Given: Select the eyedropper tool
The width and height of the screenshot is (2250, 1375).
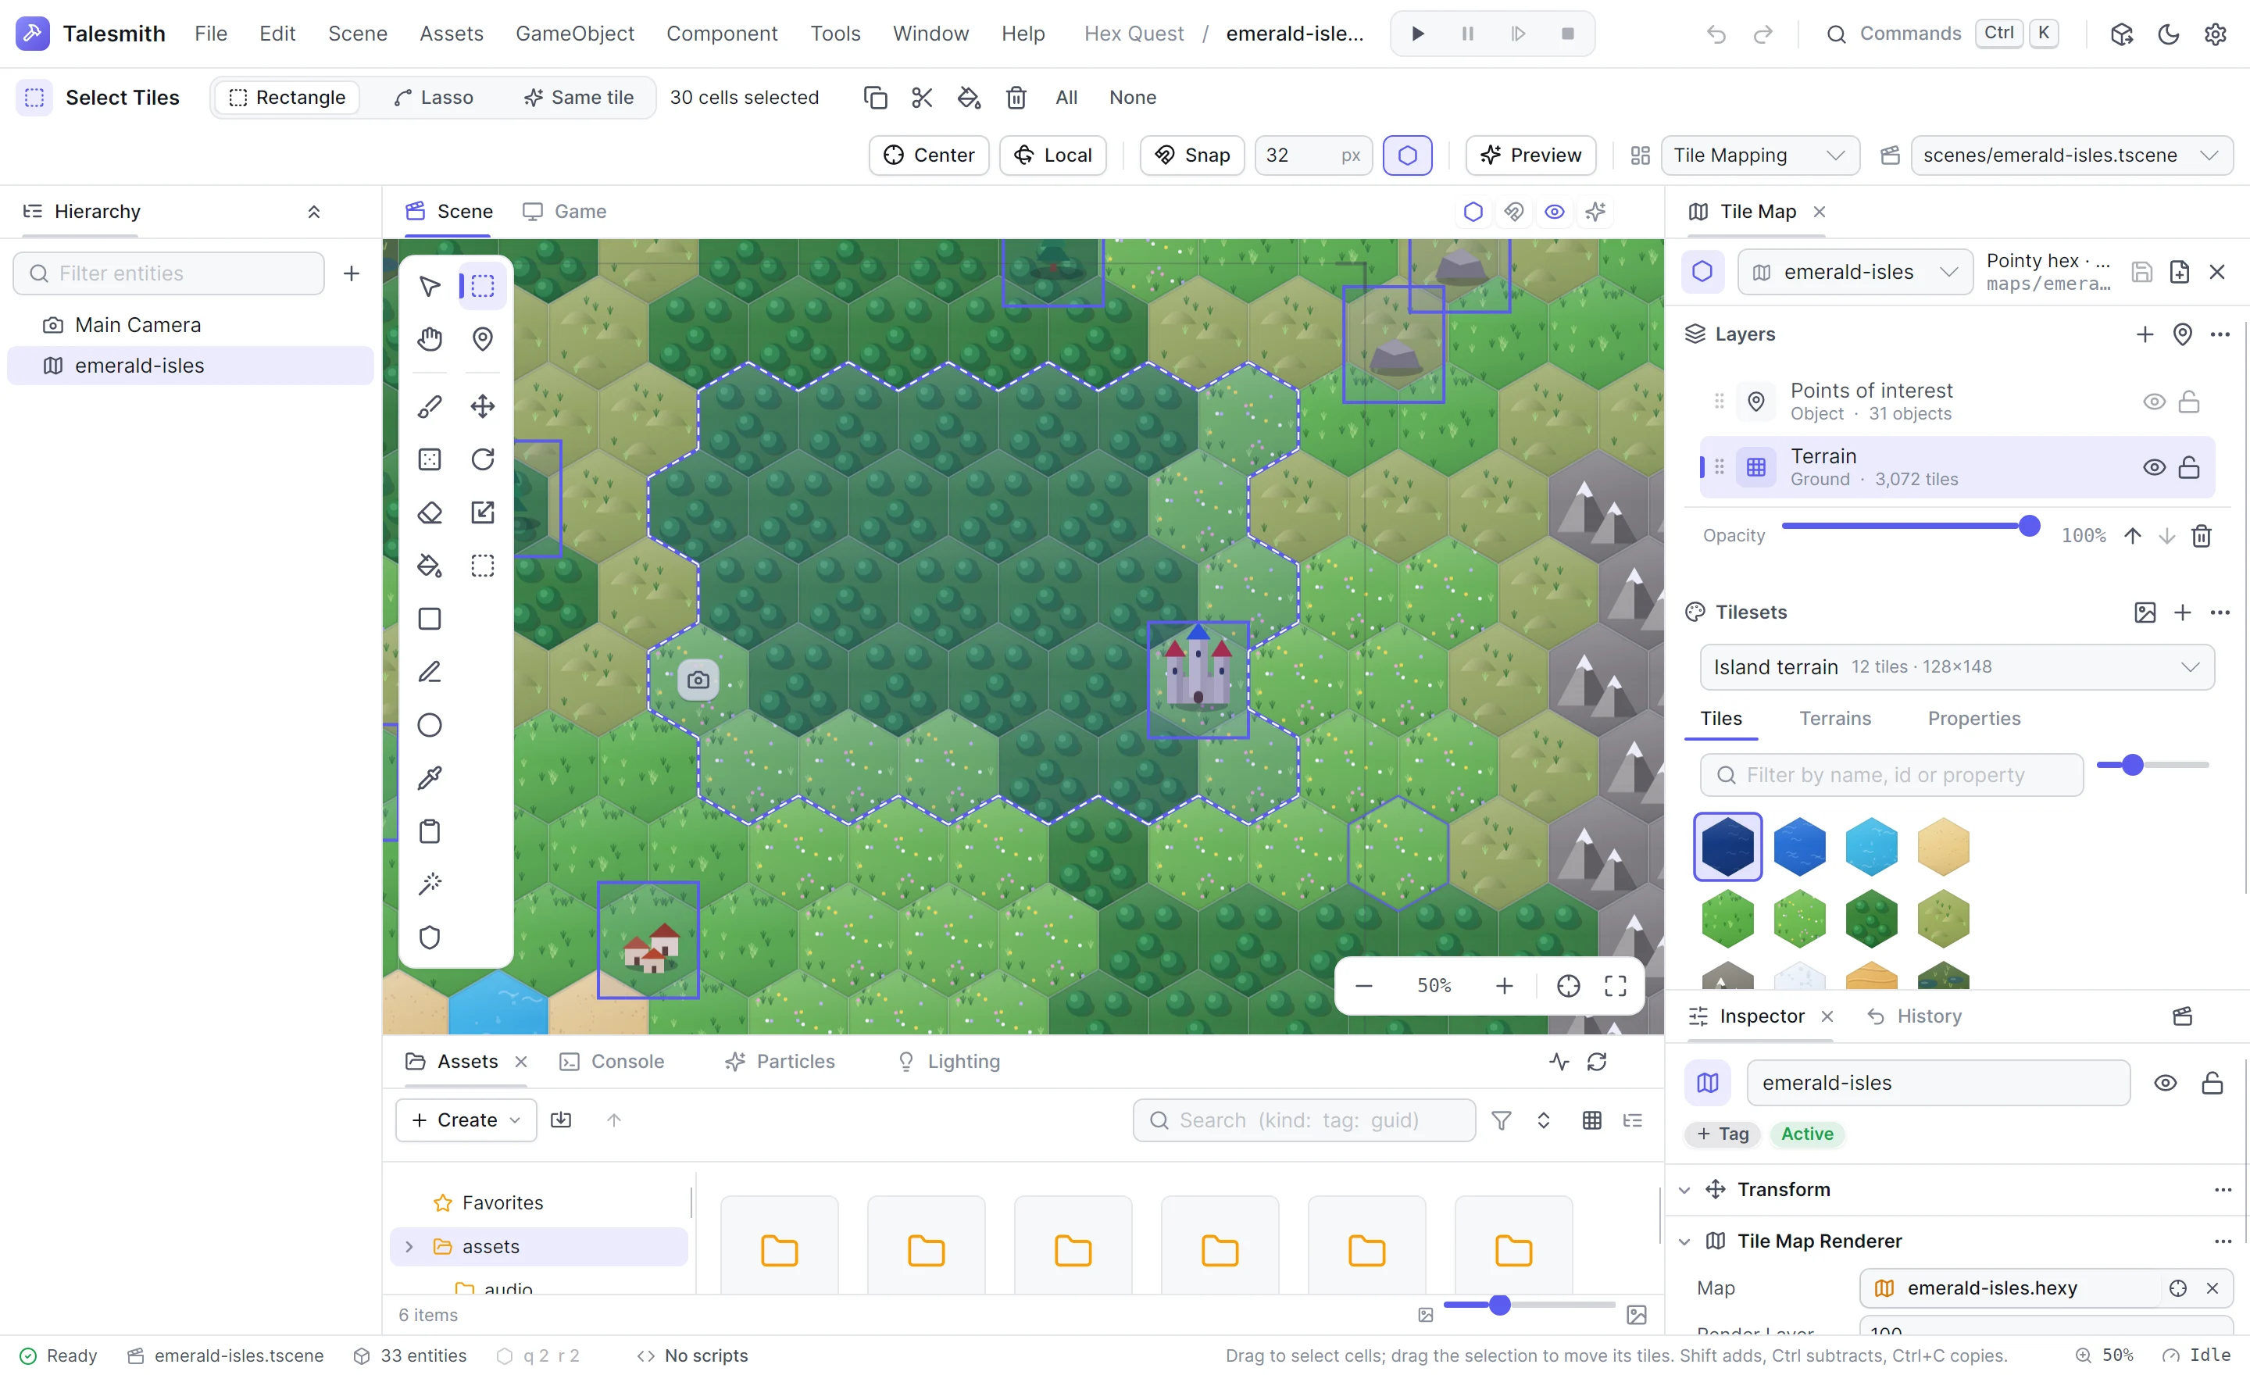Looking at the screenshot, I should (429, 778).
